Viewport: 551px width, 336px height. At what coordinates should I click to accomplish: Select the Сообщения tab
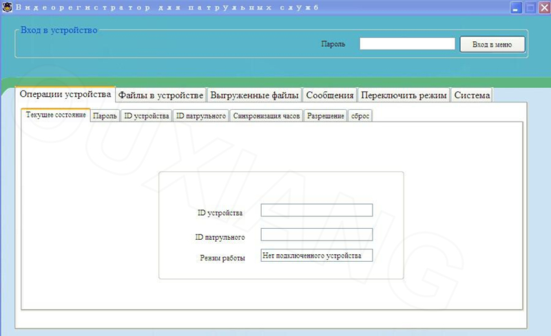coord(330,95)
